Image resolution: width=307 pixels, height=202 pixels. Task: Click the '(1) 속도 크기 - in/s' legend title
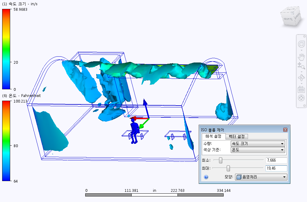(x=20, y=4)
